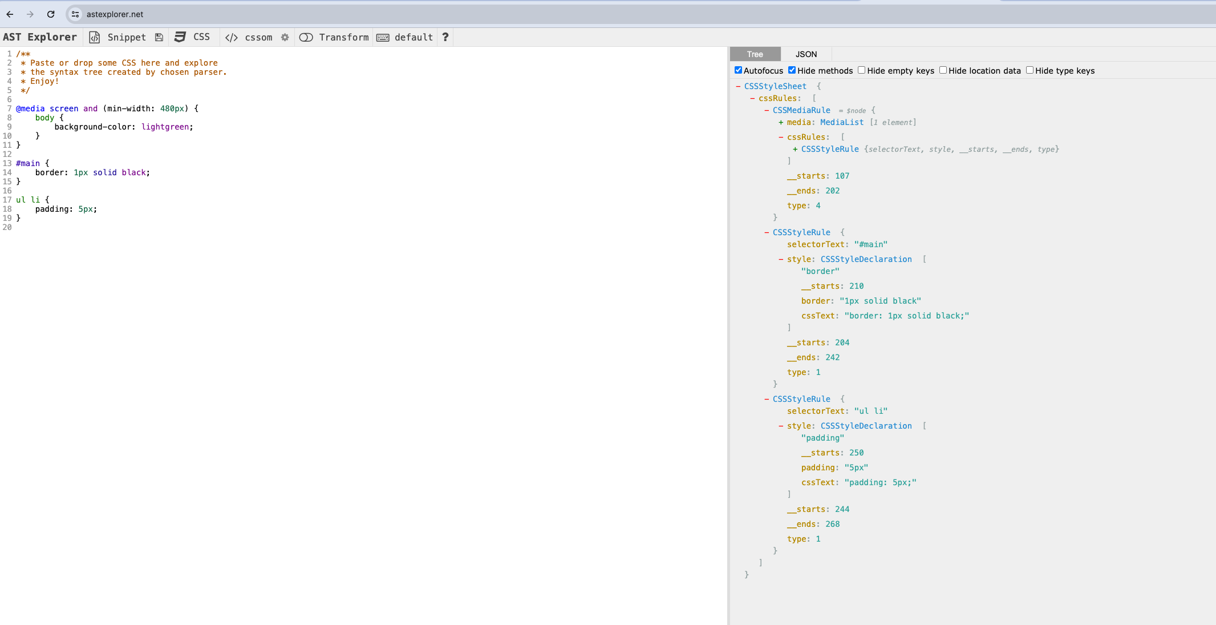The image size is (1216, 625).
Task: Open parser settings gear icon
Action: [x=285, y=37]
